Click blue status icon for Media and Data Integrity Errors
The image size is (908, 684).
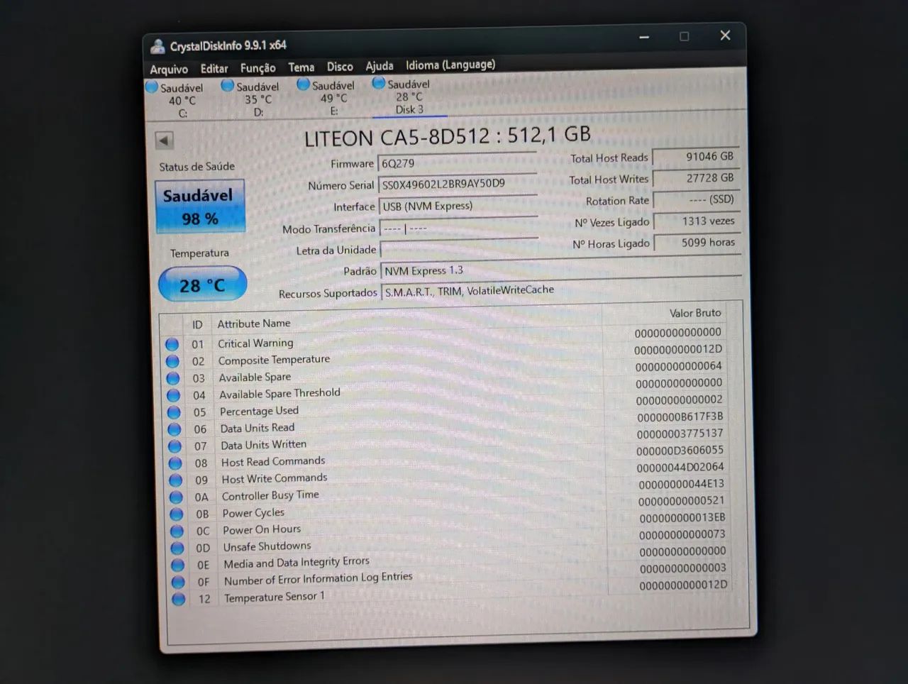tap(177, 565)
